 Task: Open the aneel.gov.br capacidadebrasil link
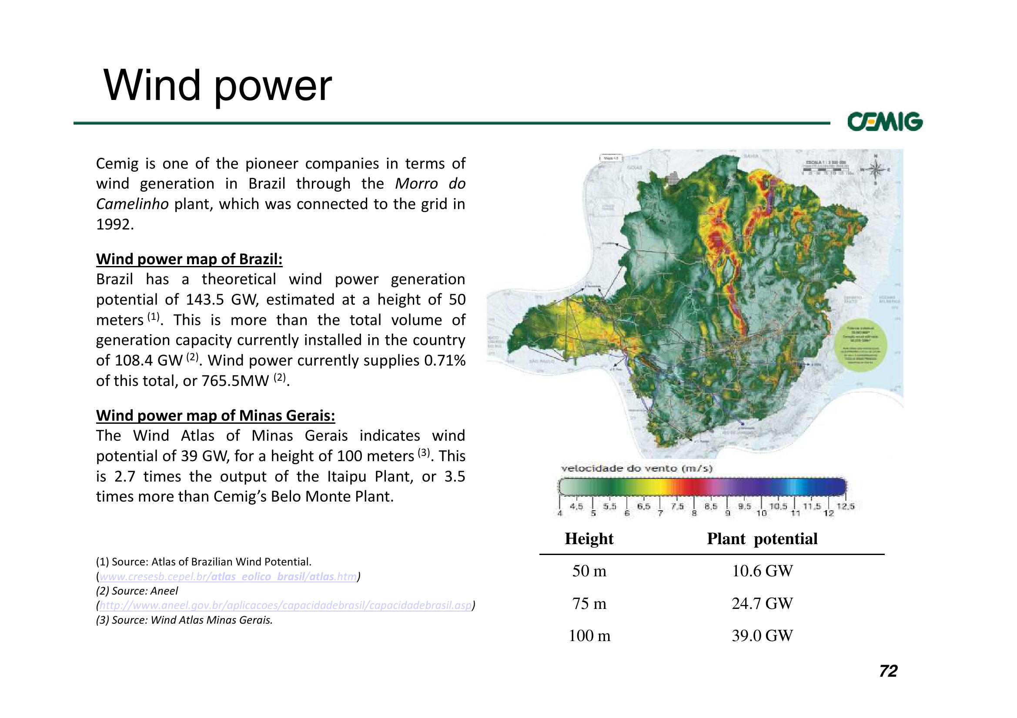coord(286,605)
